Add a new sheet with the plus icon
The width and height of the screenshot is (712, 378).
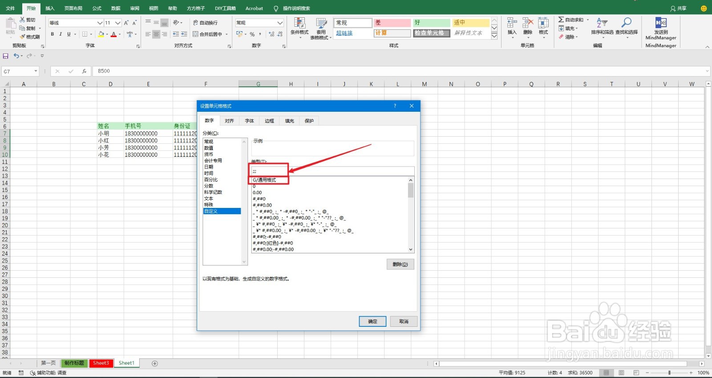pyautogui.click(x=155, y=363)
